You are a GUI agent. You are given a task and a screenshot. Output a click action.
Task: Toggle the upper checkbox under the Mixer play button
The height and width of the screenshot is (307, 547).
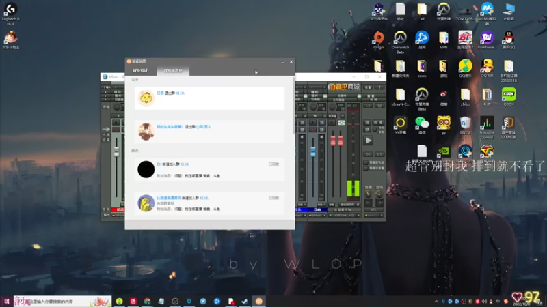(x=366, y=162)
